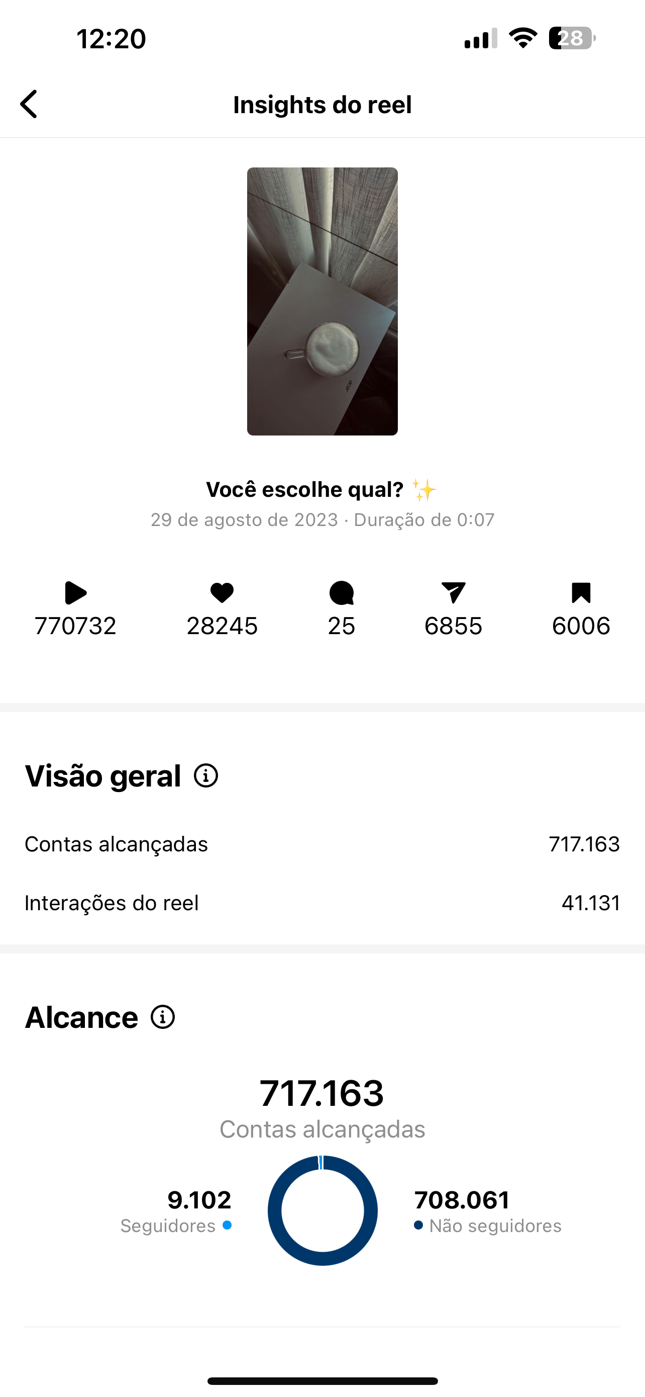Tap the 9.102 followers figure

(199, 1199)
